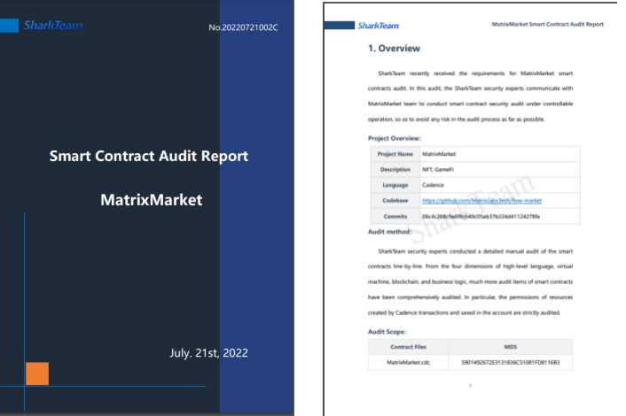626x416 pixels.
Task: Click the blue bar beside cover SharkTeam logo
Action: pos(9,26)
